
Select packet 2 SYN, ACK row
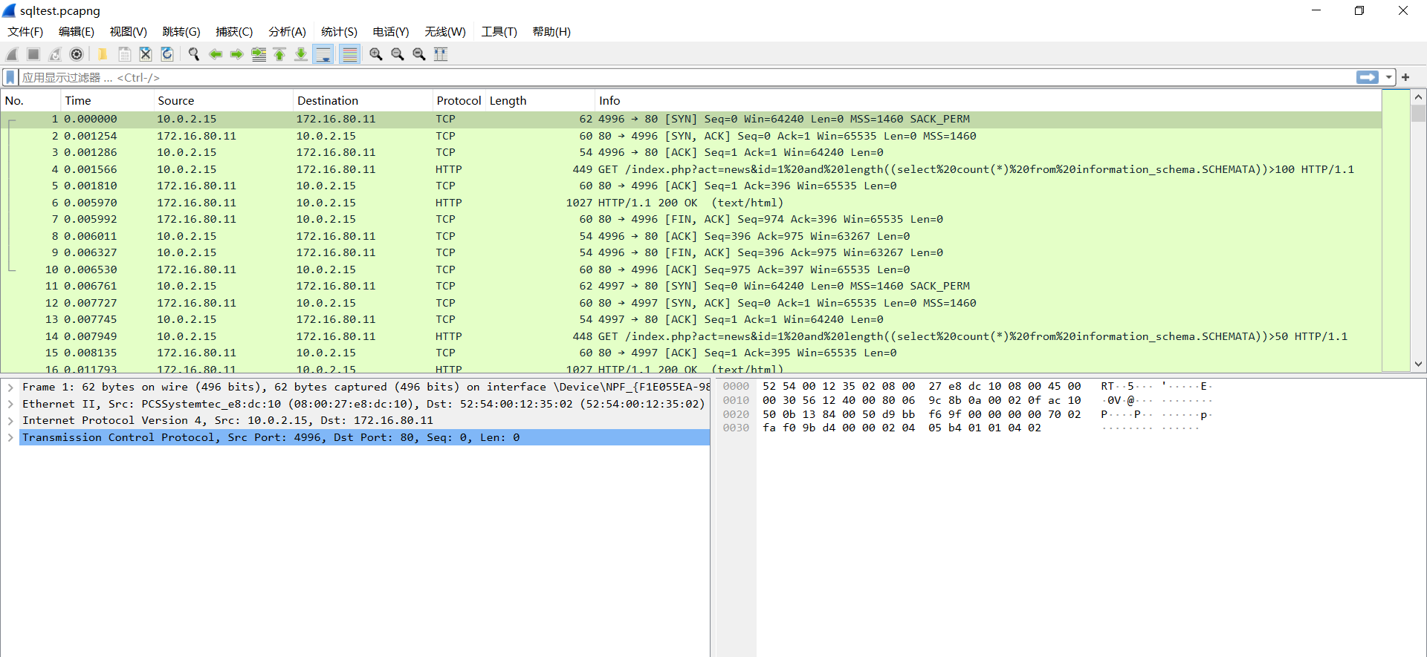tap(691, 136)
